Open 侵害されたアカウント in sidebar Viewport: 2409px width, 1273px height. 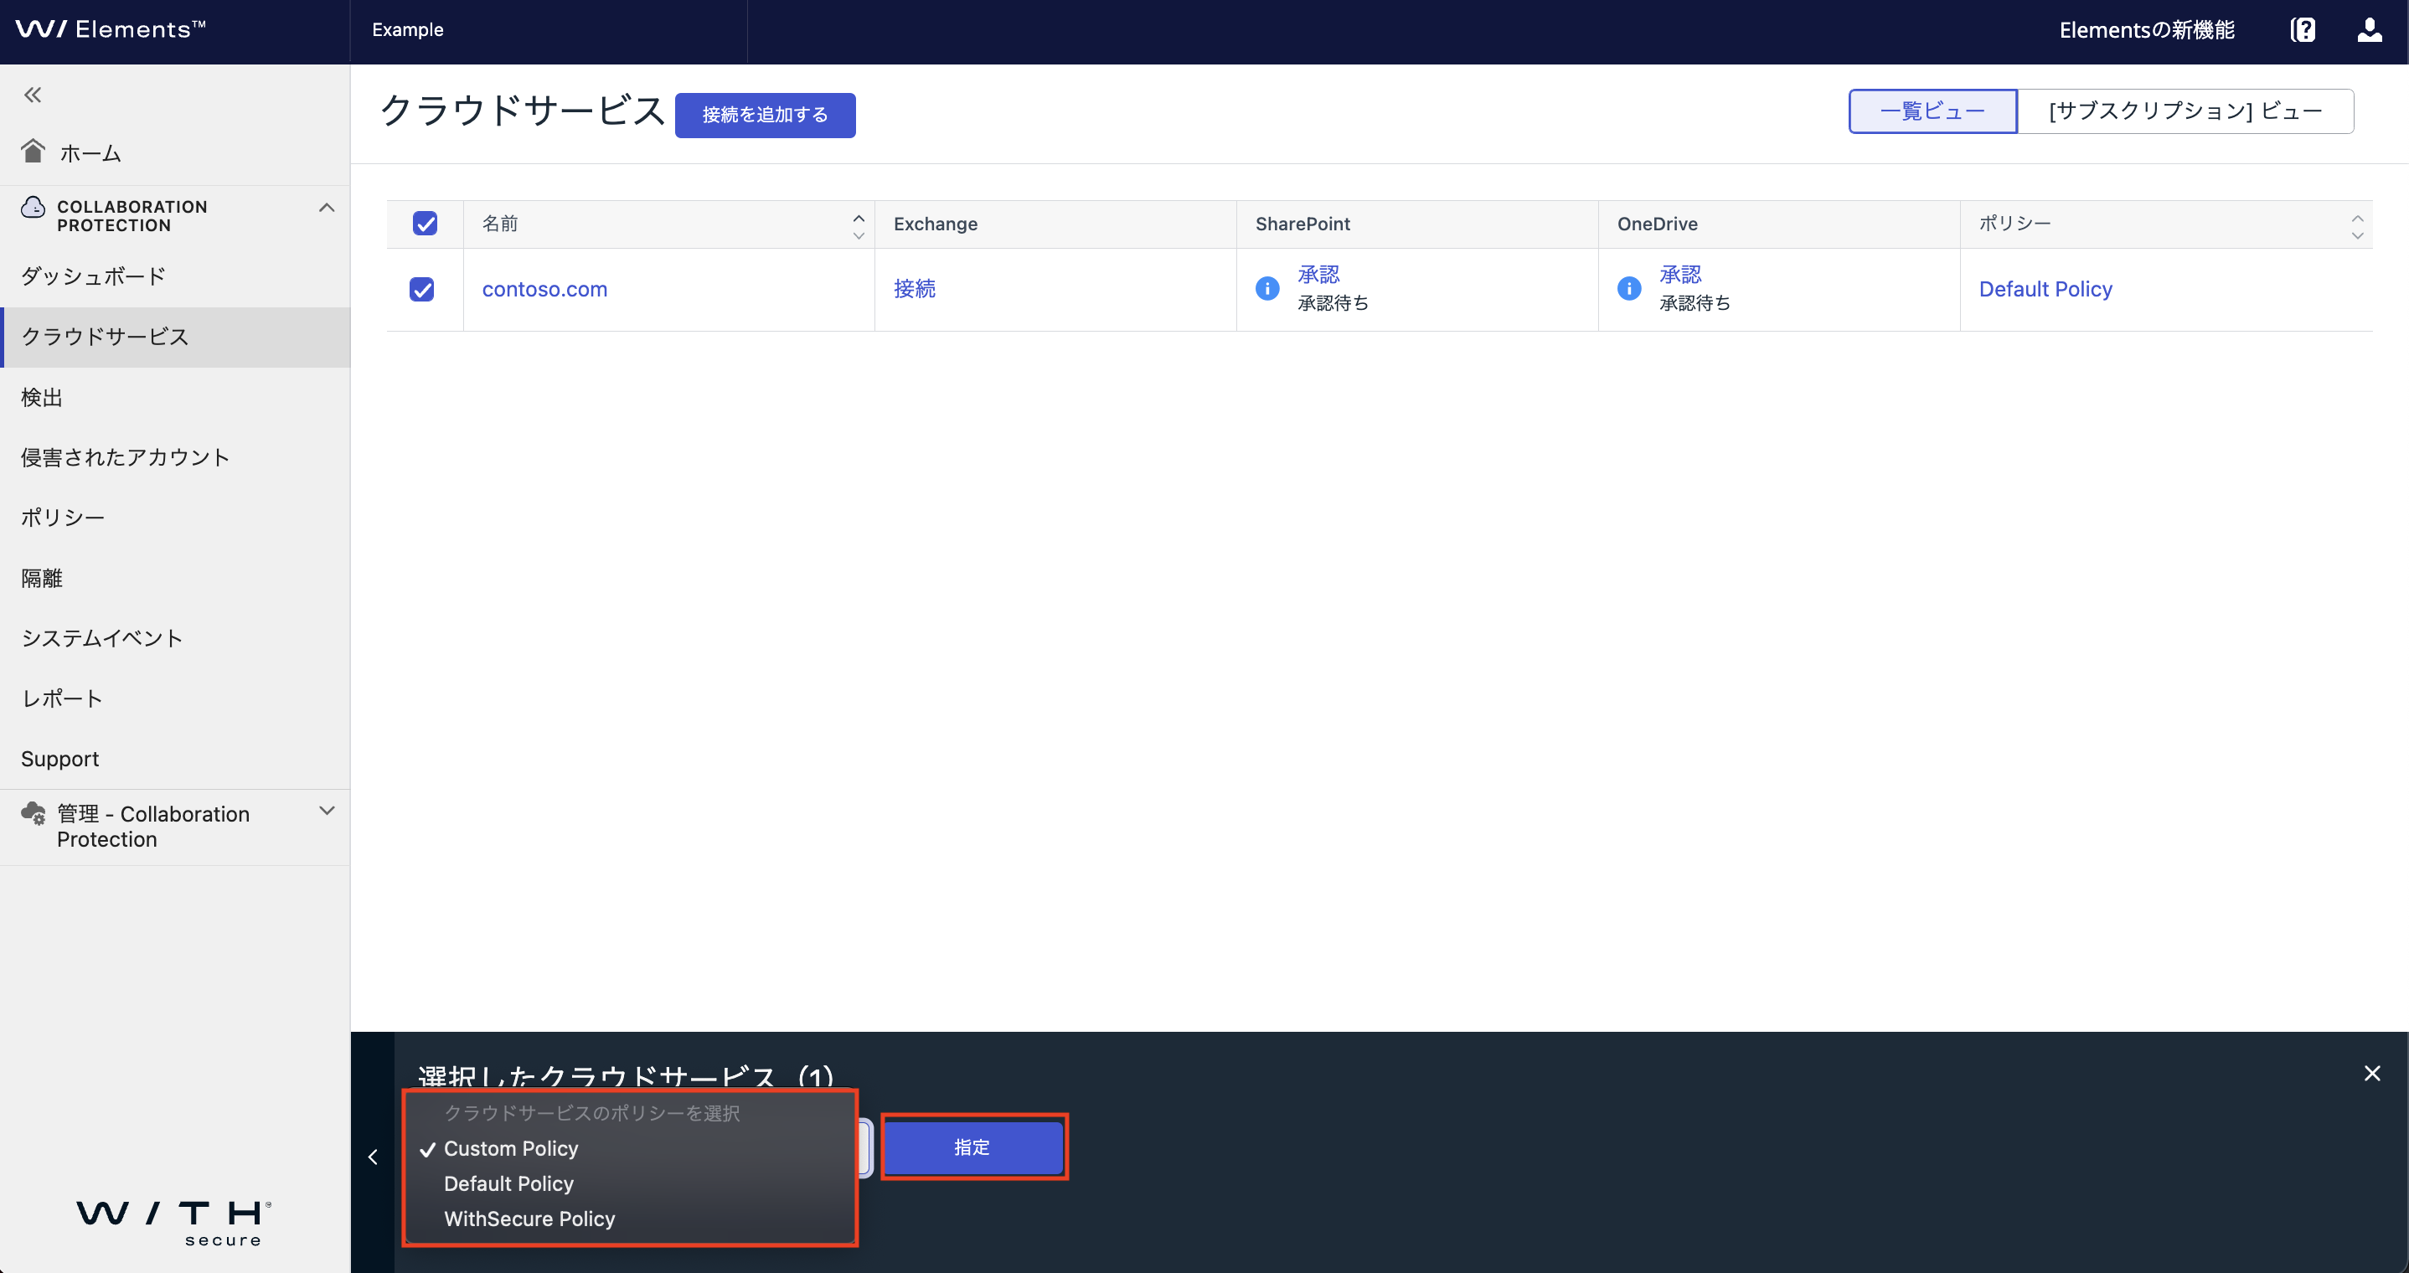point(175,457)
